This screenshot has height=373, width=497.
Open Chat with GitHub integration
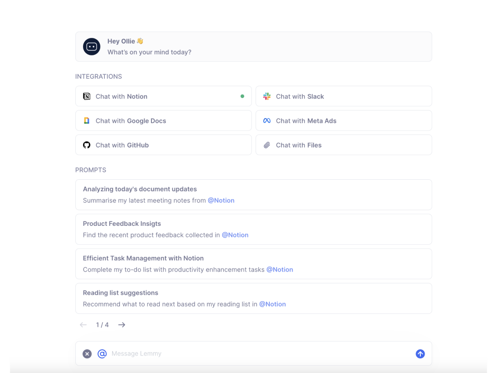tap(164, 145)
